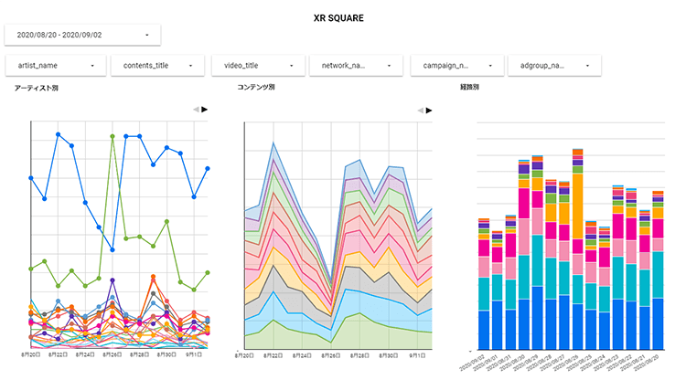Click the XR SQUARE dashboard title
Viewport: 686px width, 380px height.
(344, 17)
